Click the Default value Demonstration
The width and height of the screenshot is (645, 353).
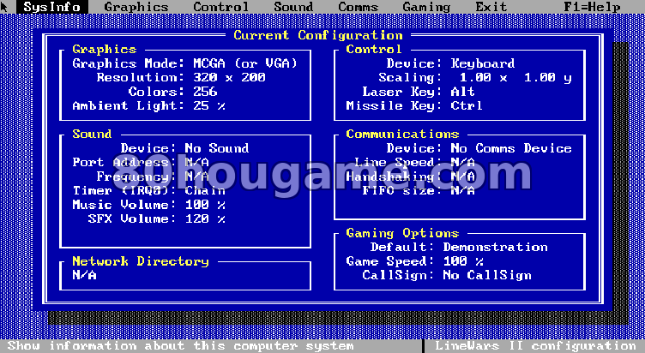point(495,247)
